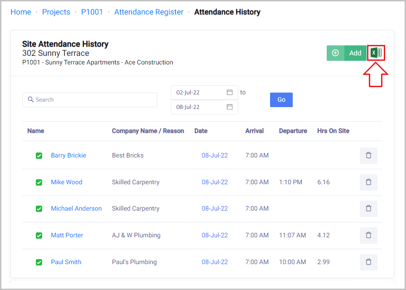Delete Barry Brickie's attendance record
The width and height of the screenshot is (406, 290).
[368, 155]
